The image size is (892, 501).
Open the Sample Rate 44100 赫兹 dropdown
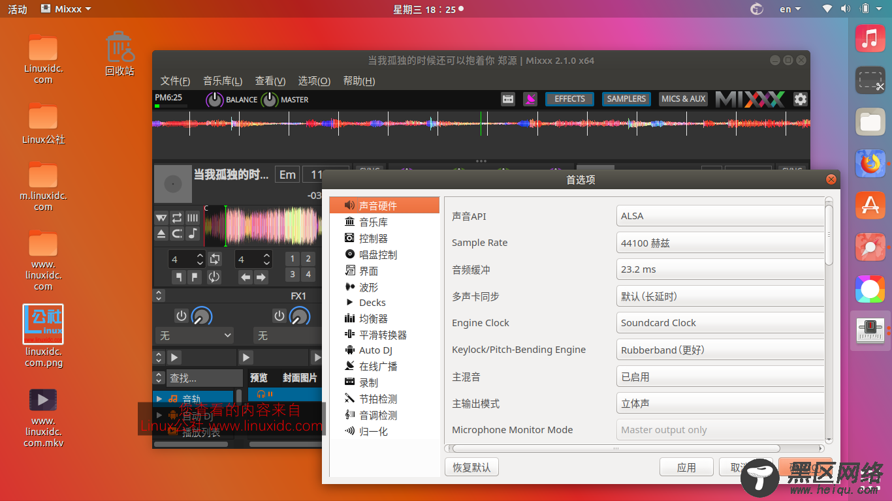pos(720,243)
